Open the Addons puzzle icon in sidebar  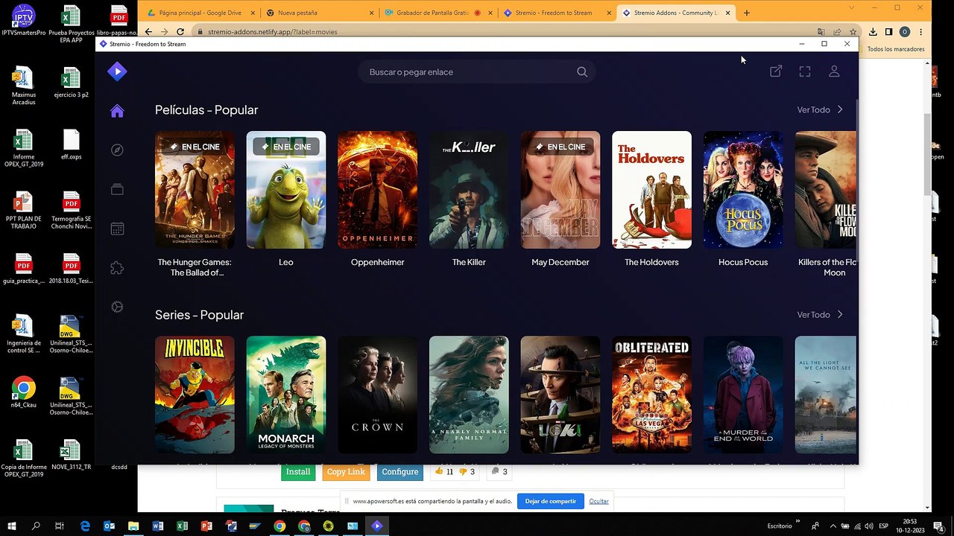point(117,268)
